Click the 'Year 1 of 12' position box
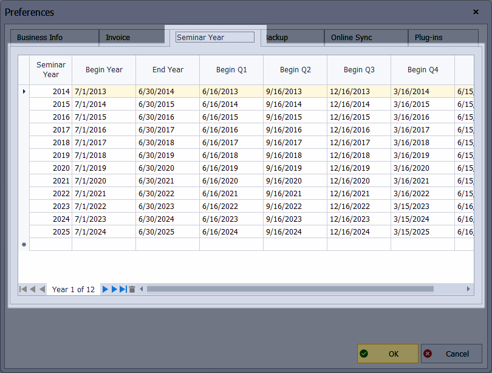492x373 pixels. 73,289
